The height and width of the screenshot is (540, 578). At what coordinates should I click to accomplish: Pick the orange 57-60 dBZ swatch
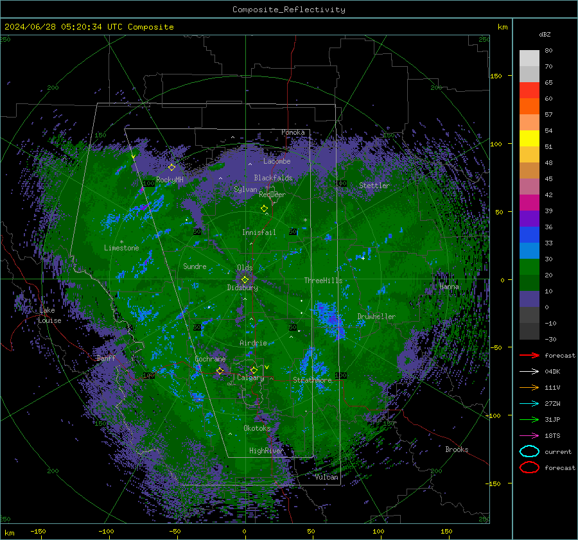(x=529, y=107)
